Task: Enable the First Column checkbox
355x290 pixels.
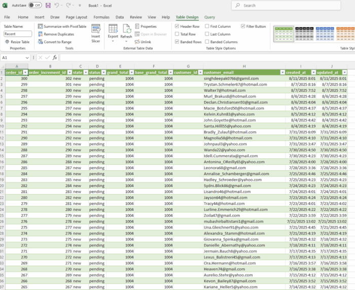Action: click(207, 26)
